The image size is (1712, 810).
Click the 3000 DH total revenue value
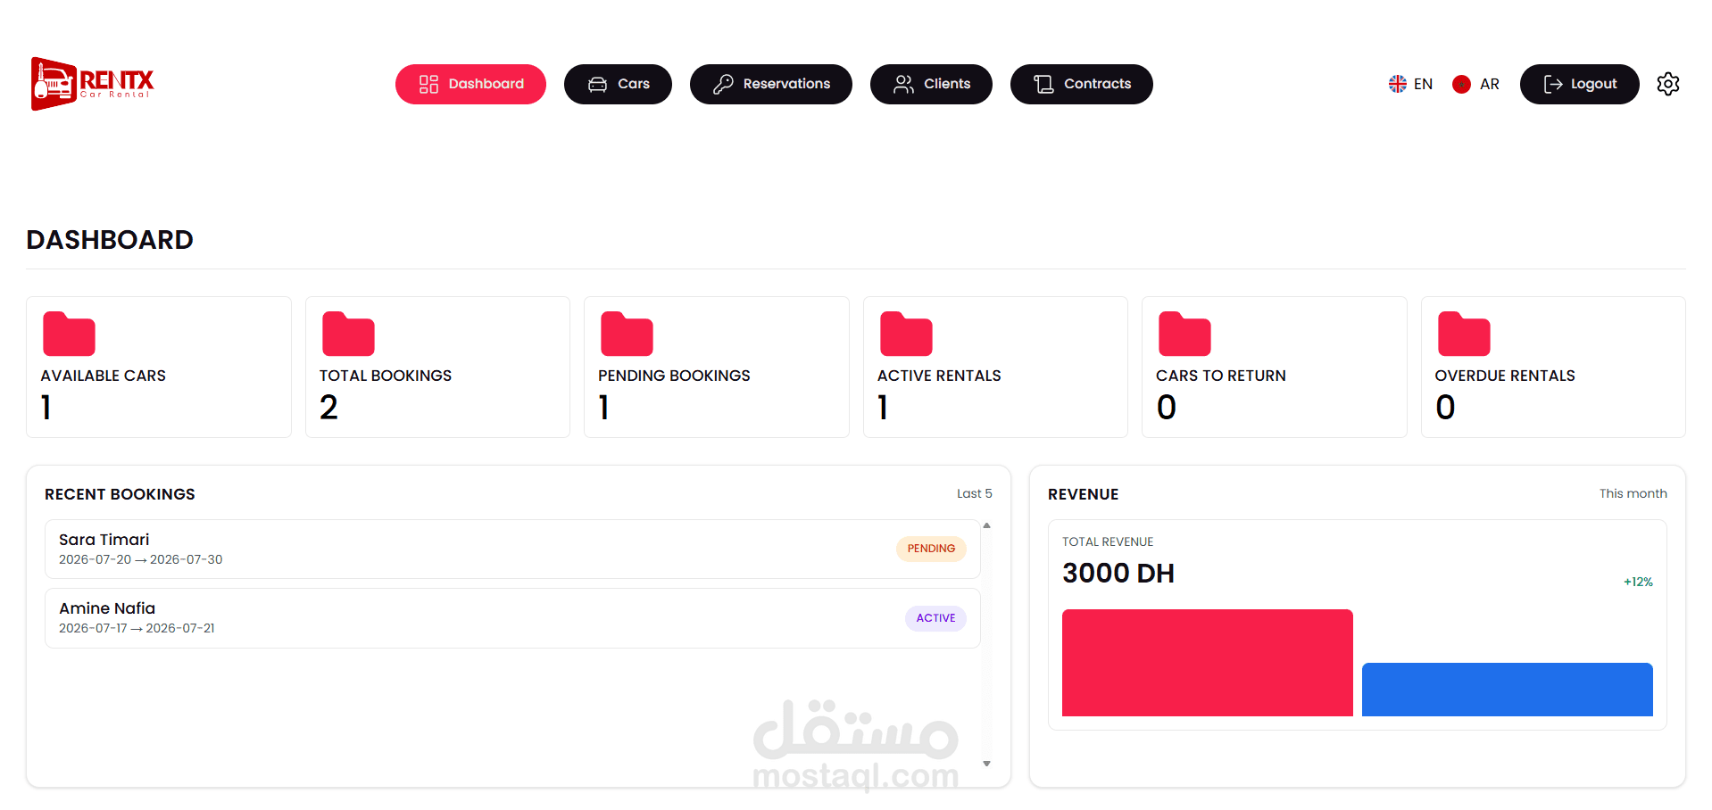pos(1118,573)
